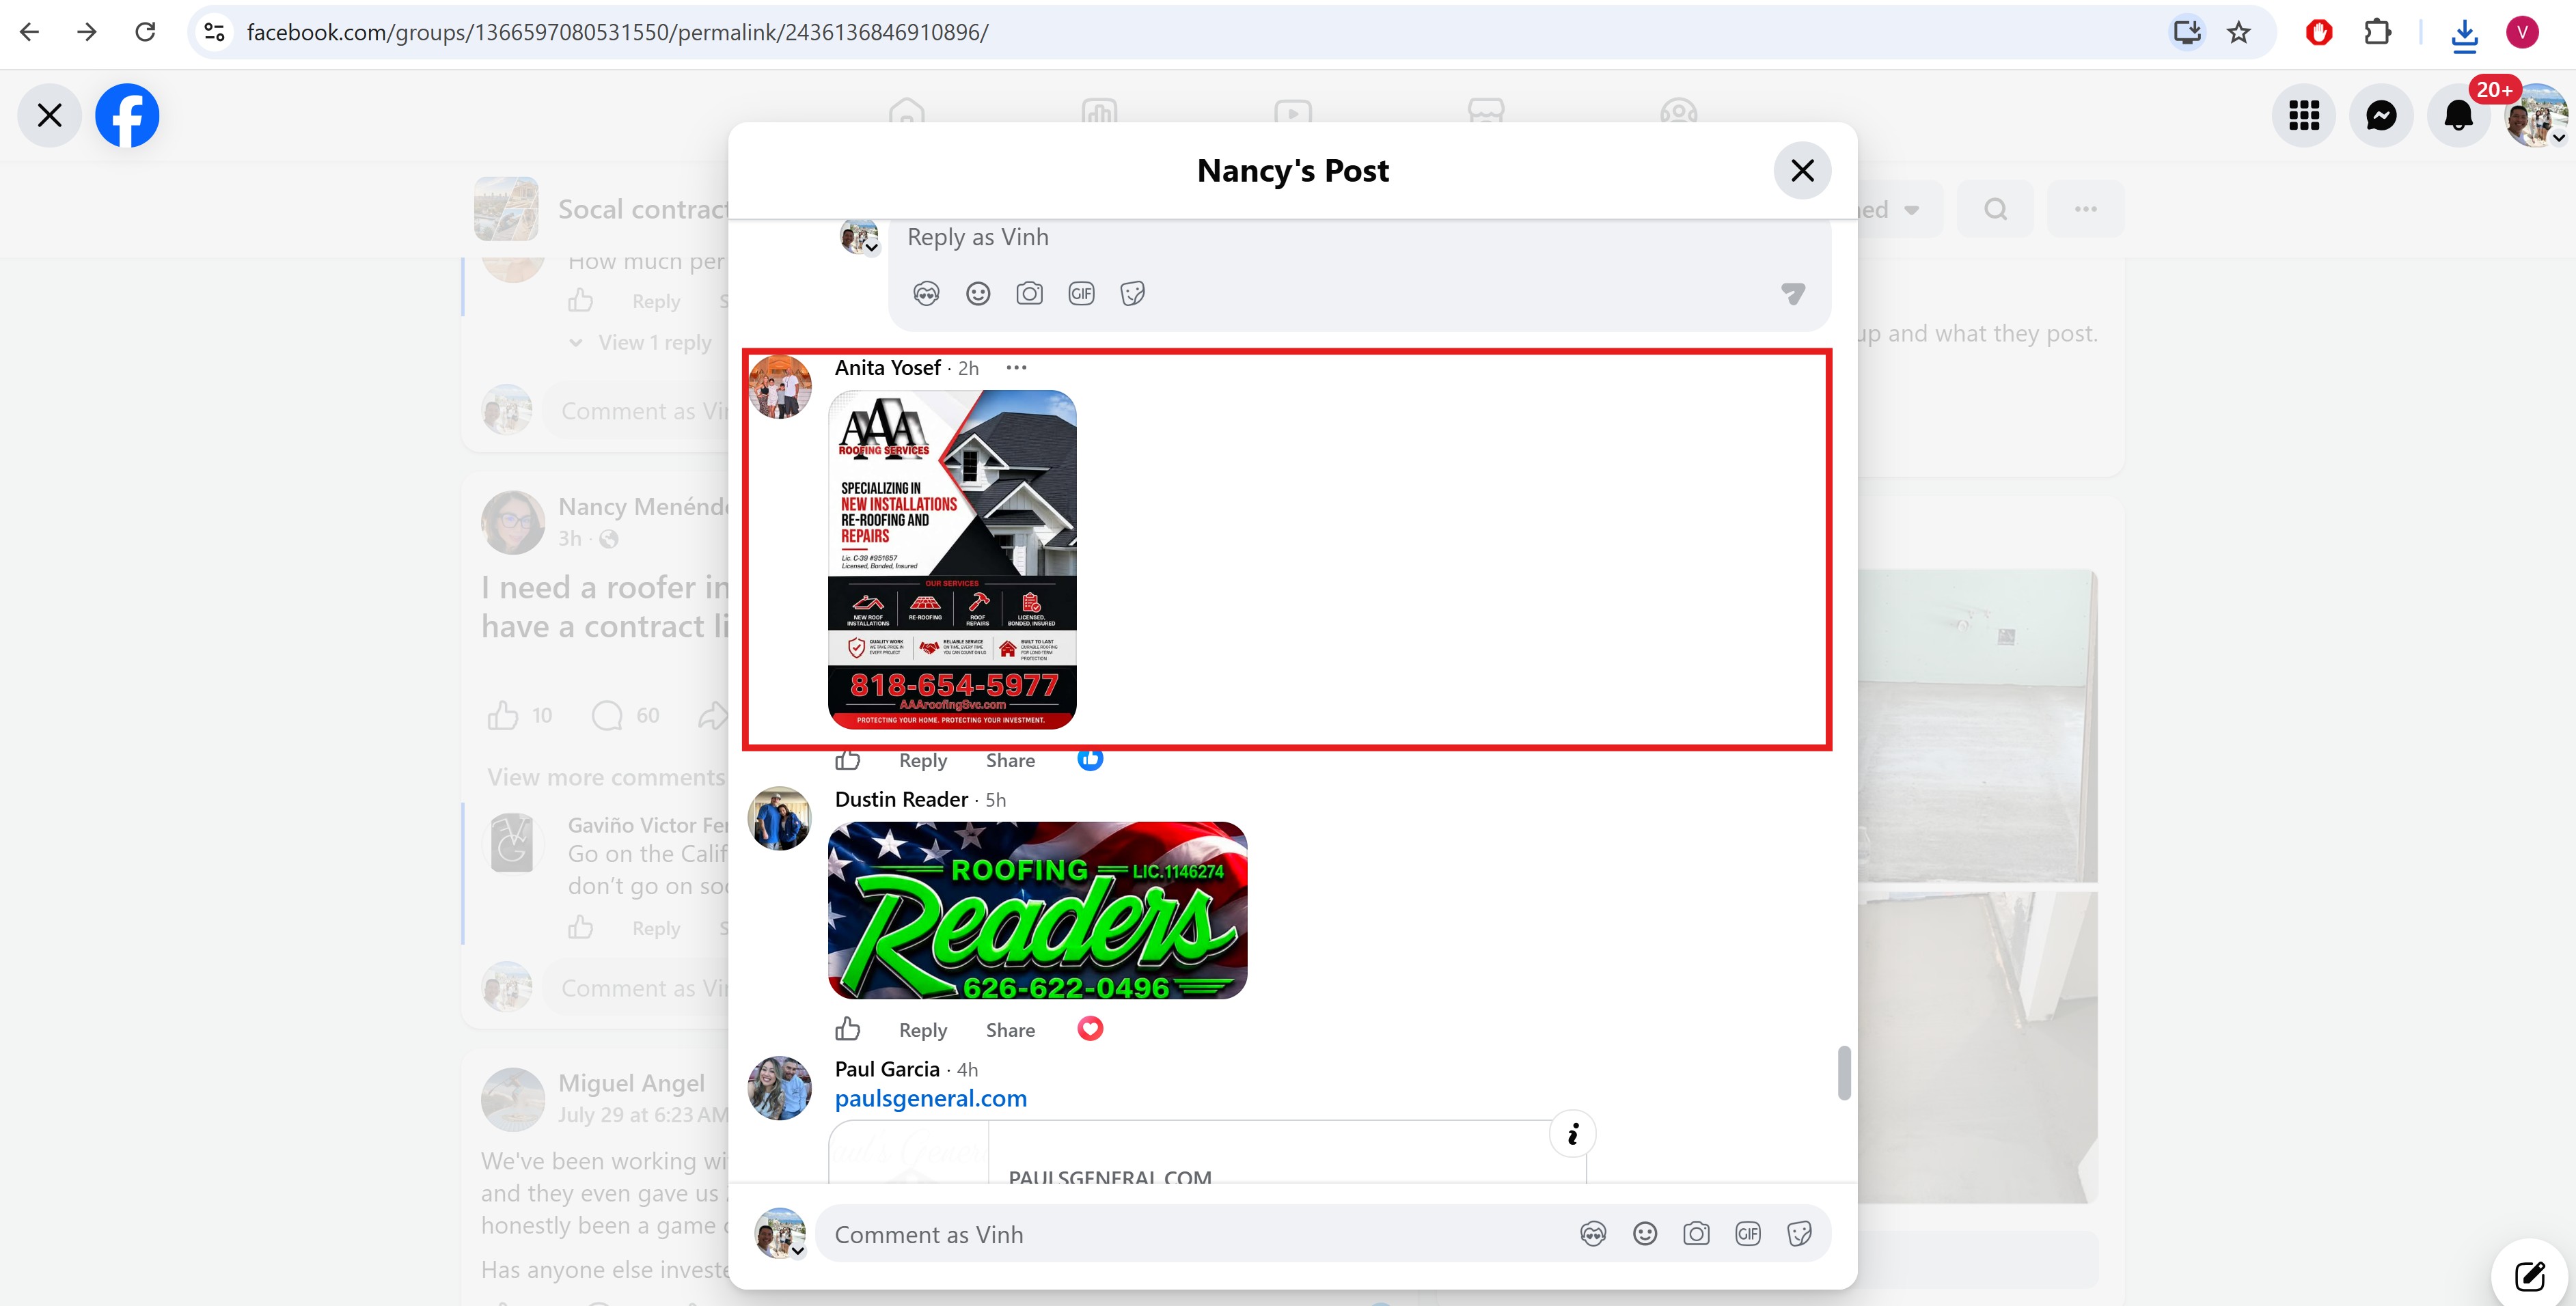This screenshot has height=1306, width=2576.
Task: Reload the current browser page
Action: [146, 32]
